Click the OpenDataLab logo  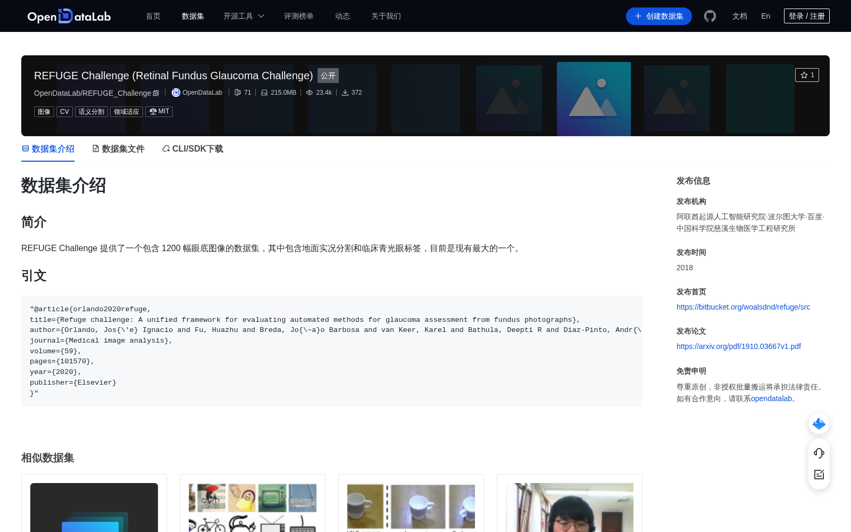click(x=69, y=16)
